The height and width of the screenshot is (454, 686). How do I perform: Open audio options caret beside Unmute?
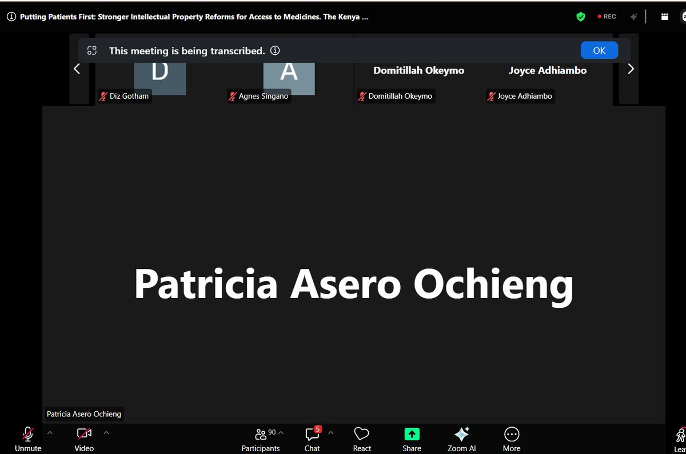[x=50, y=433]
